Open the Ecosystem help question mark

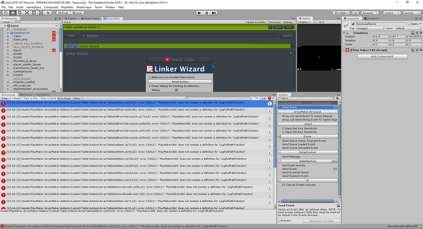click(x=270, y=27)
